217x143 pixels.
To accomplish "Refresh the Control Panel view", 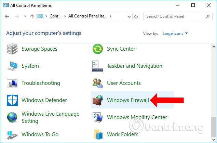I will point(136,16).
